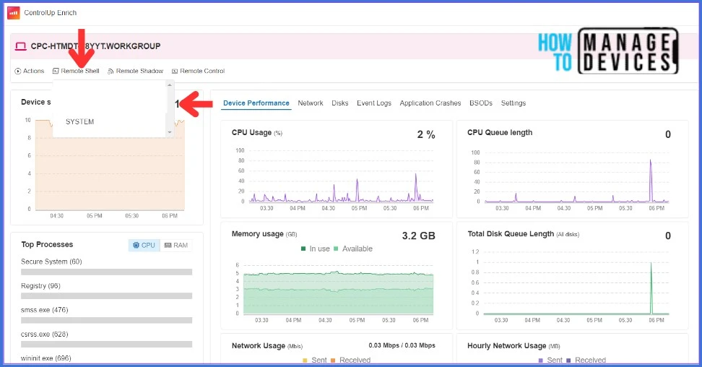Click the Secure System usage bar
Image resolution: width=702 pixels, height=367 pixels.
point(107,272)
